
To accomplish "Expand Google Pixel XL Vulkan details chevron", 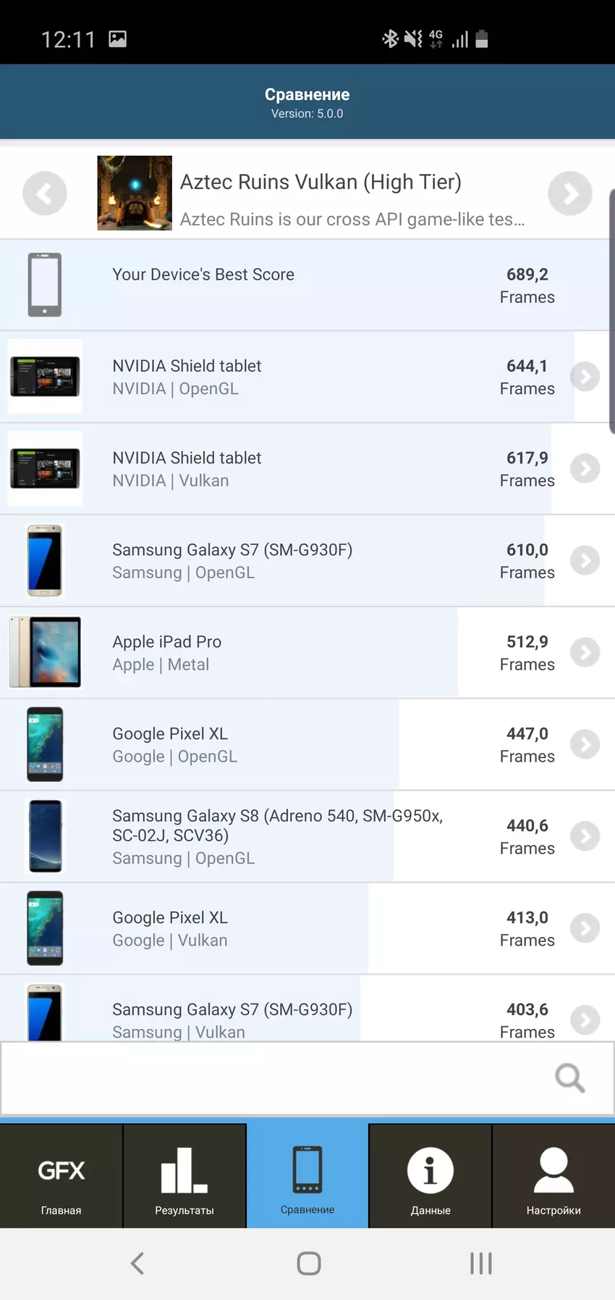I will [x=585, y=928].
